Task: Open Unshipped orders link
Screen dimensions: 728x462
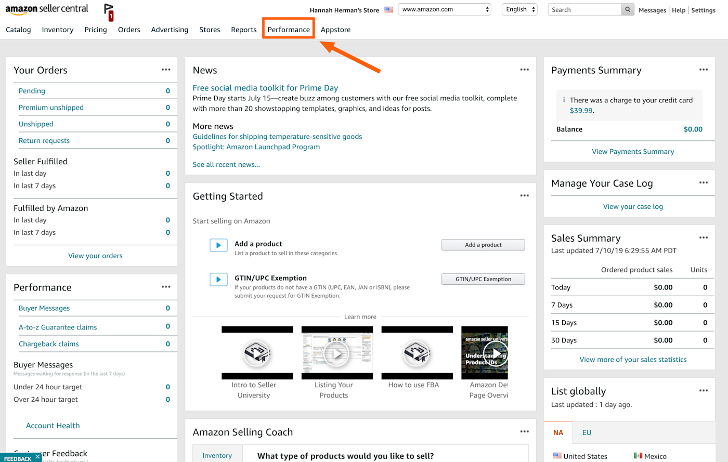Action: pyautogui.click(x=36, y=124)
